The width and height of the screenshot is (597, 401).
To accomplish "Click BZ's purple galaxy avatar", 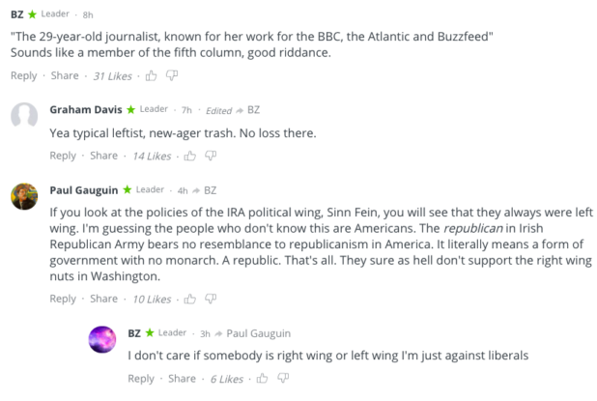I will coord(102,339).
